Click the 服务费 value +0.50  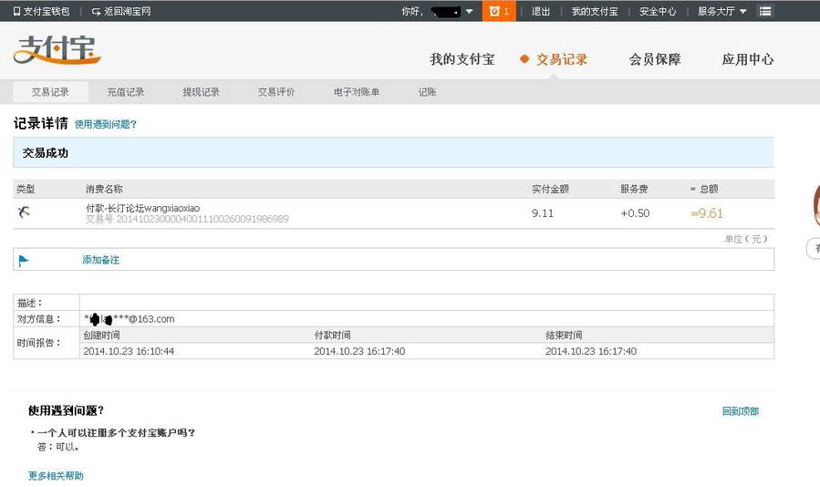pyautogui.click(x=635, y=212)
